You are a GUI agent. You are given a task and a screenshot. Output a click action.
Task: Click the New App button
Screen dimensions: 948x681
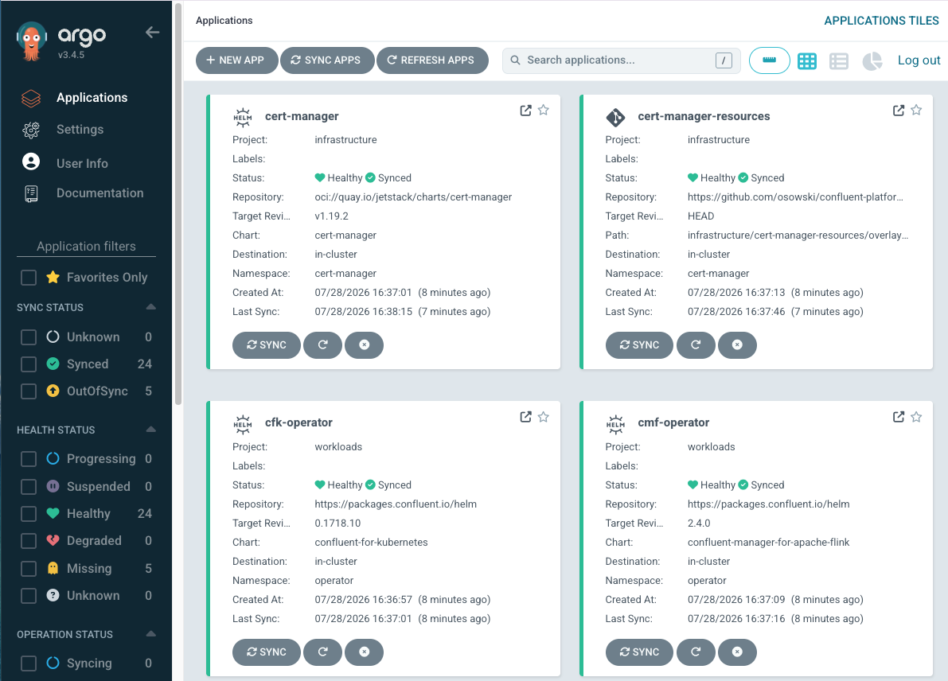pyautogui.click(x=237, y=60)
